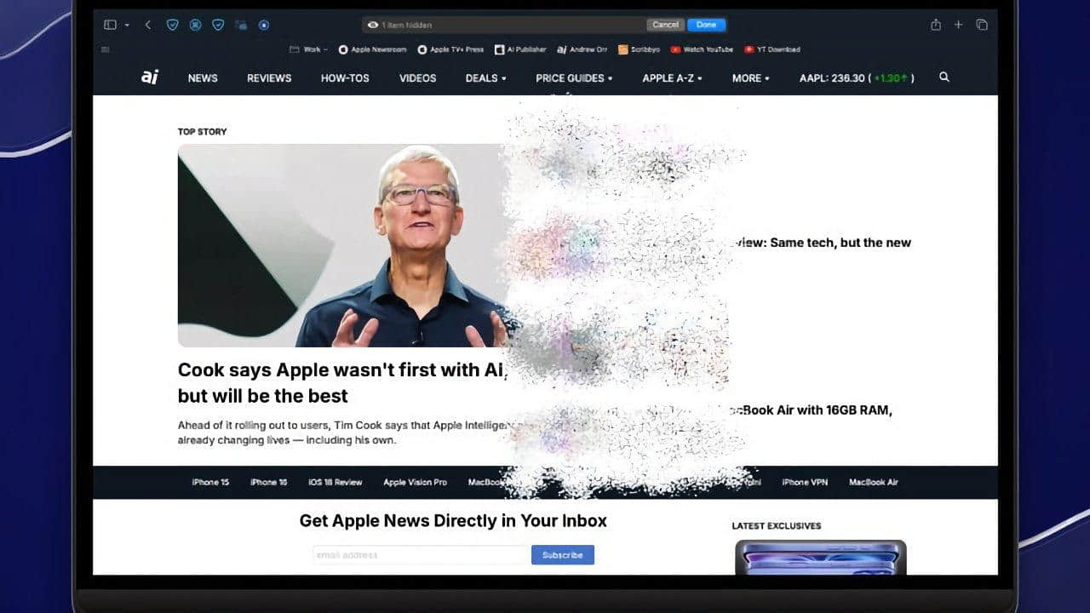Click the blue Subscribe button

pyautogui.click(x=563, y=555)
